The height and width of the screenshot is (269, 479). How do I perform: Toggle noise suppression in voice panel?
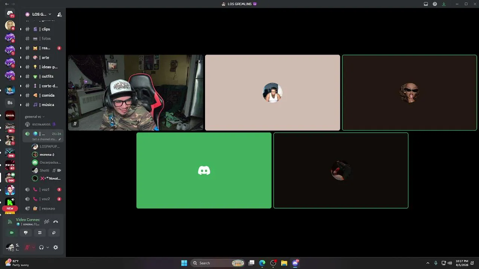tap(46, 222)
